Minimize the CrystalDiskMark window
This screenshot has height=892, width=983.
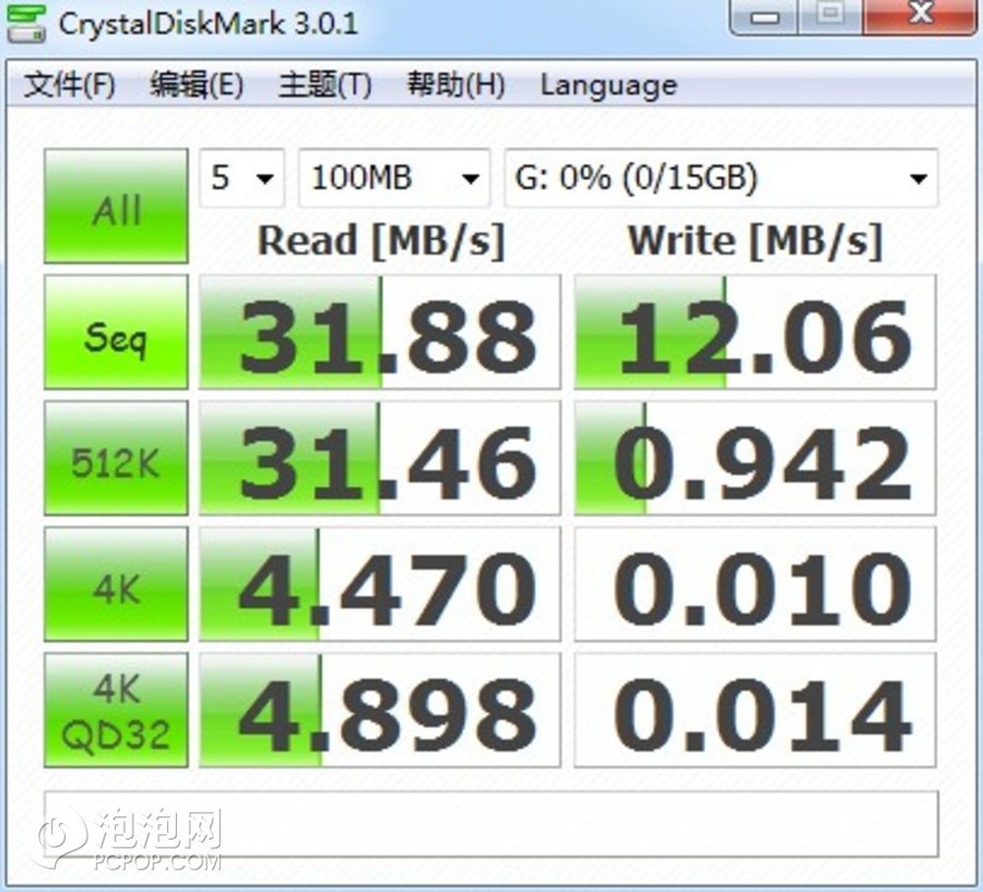pyautogui.click(x=764, y=17)
